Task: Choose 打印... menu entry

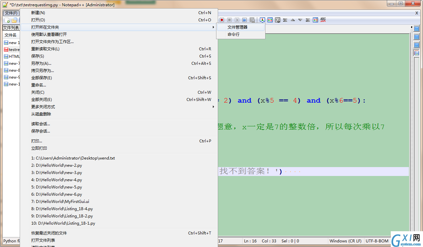Action: (119, 141)
